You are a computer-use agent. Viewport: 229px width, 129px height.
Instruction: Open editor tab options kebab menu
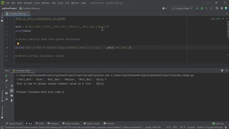[227, 14]
